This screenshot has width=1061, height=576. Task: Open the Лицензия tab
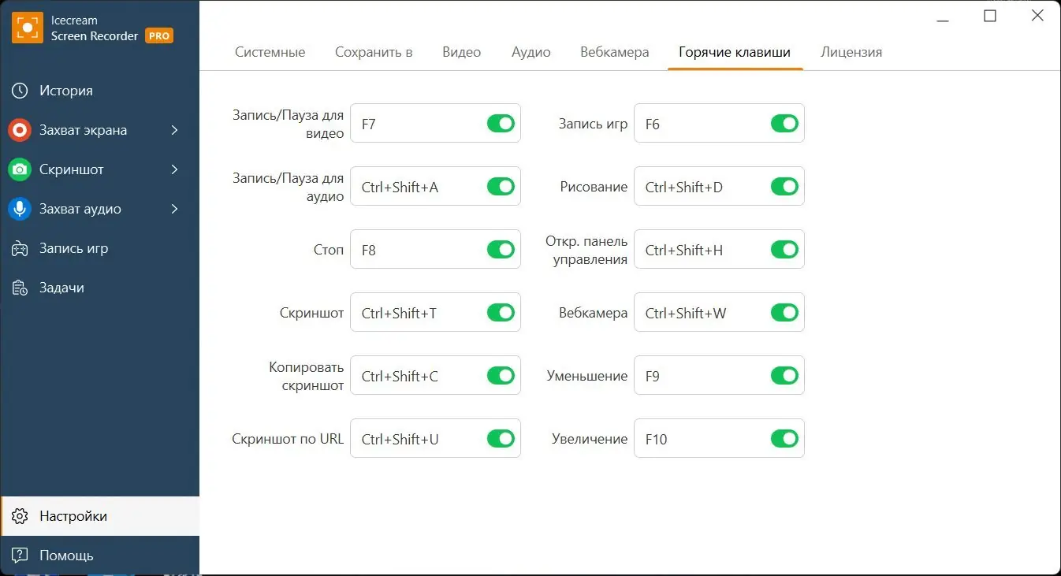click(851, 51)
